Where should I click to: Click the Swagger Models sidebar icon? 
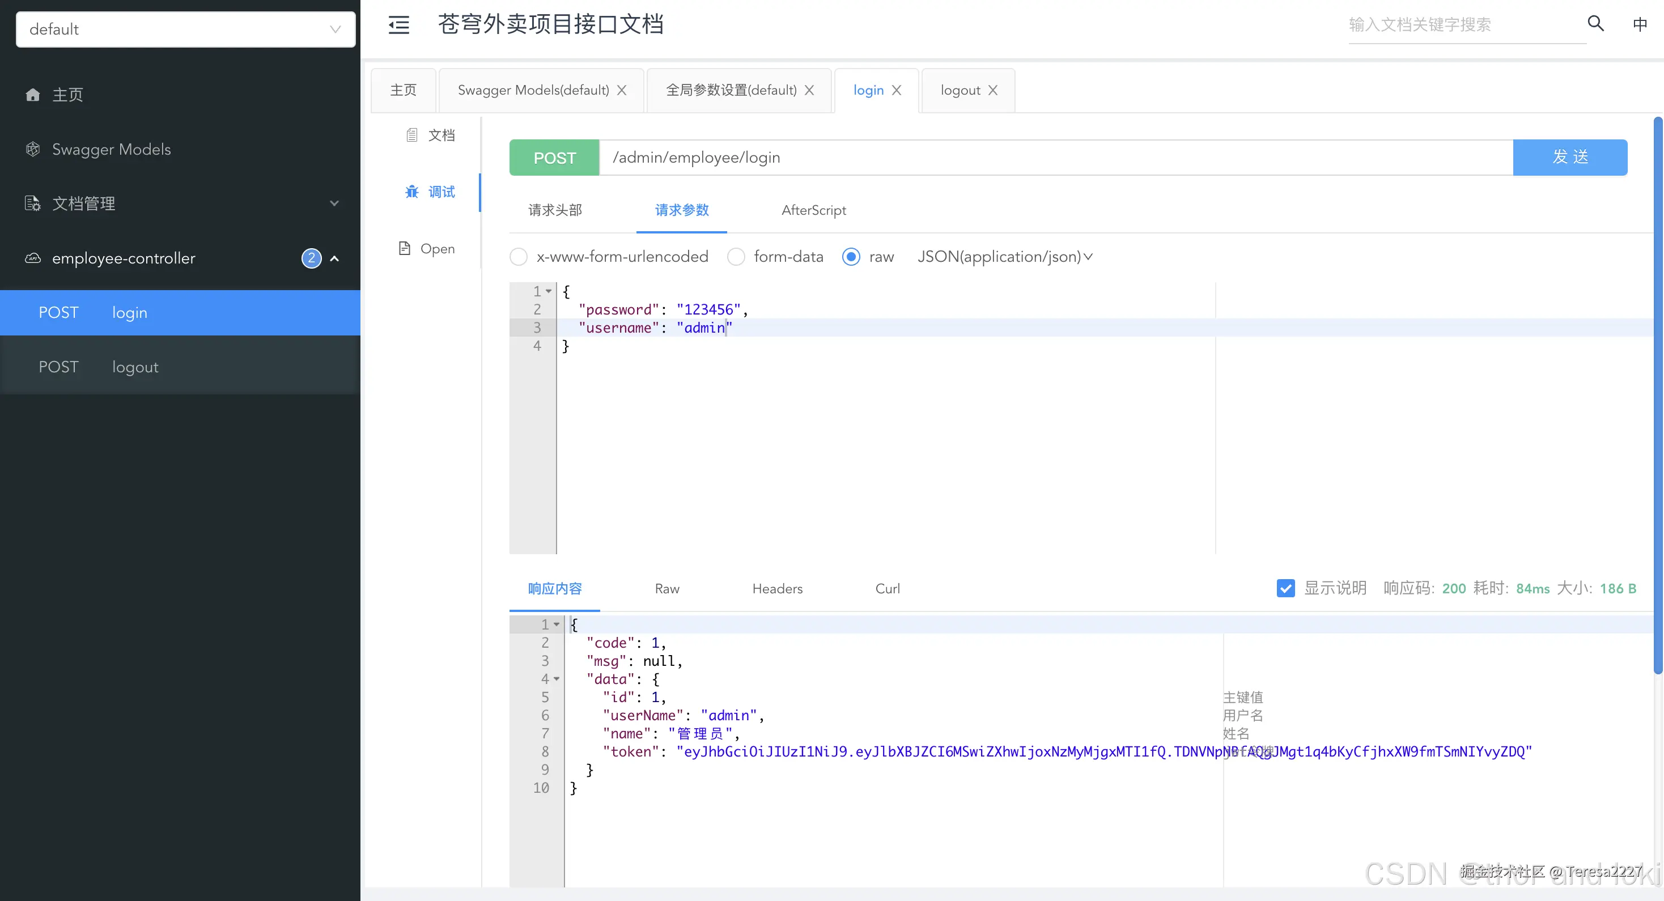pyautogui.click(x=32, y=149)
